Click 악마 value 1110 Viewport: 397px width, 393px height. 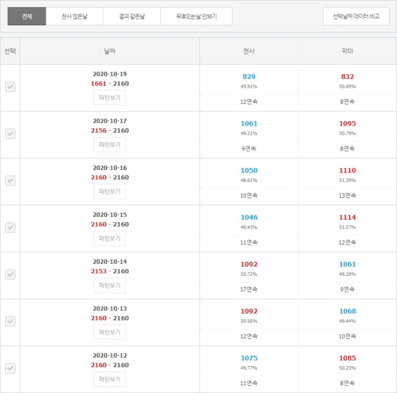pos(347,170)
